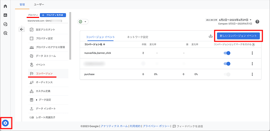The height and width of the screenshot is (131, 270).
Task: Switch to the ユーザー tab
Action: coord(39,4)
